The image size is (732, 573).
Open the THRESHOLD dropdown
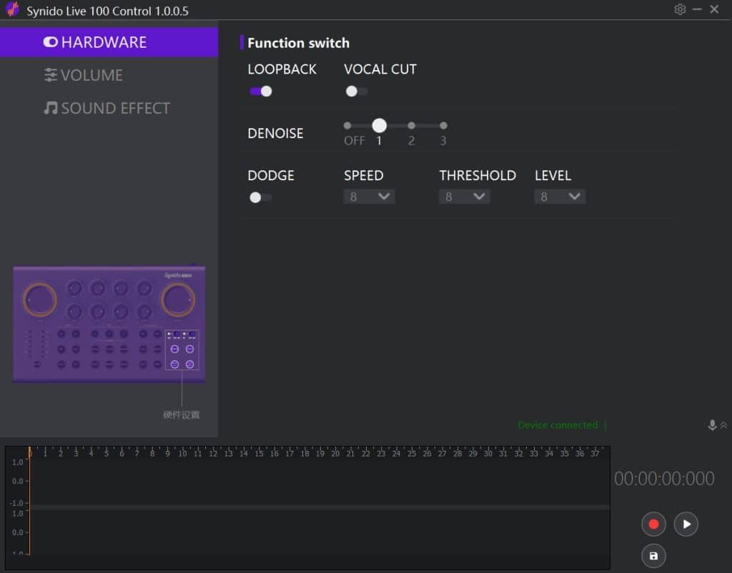464,196
